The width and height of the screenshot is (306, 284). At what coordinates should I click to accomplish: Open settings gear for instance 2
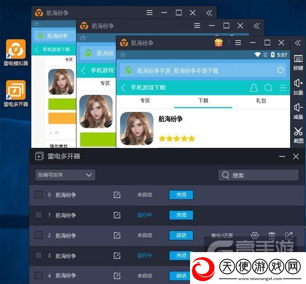point(255,235)
